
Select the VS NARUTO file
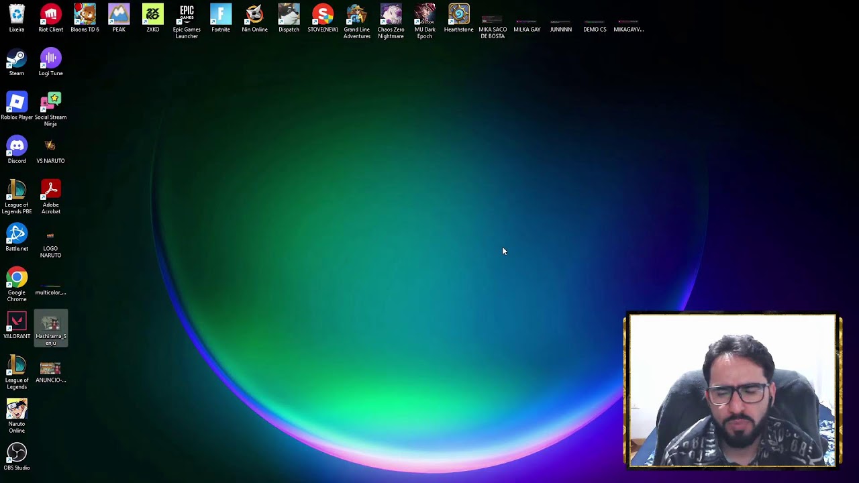point(51,151)
